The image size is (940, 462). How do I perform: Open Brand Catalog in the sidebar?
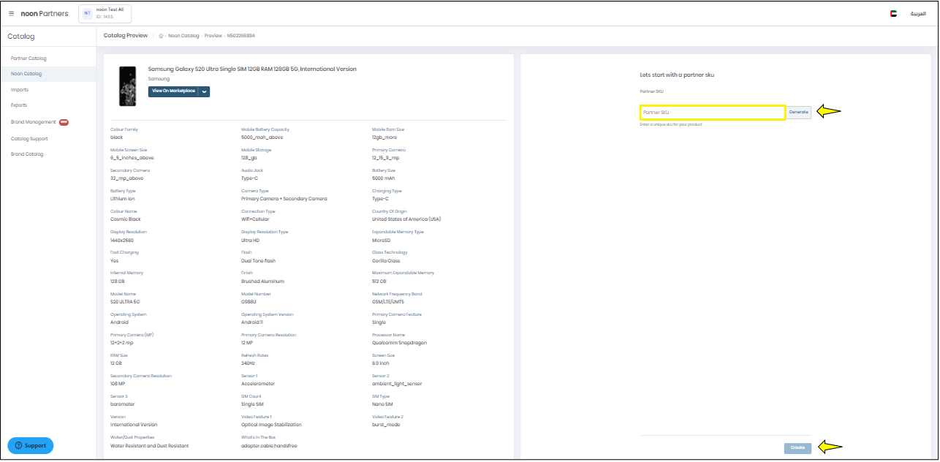[x=27, y=154]
